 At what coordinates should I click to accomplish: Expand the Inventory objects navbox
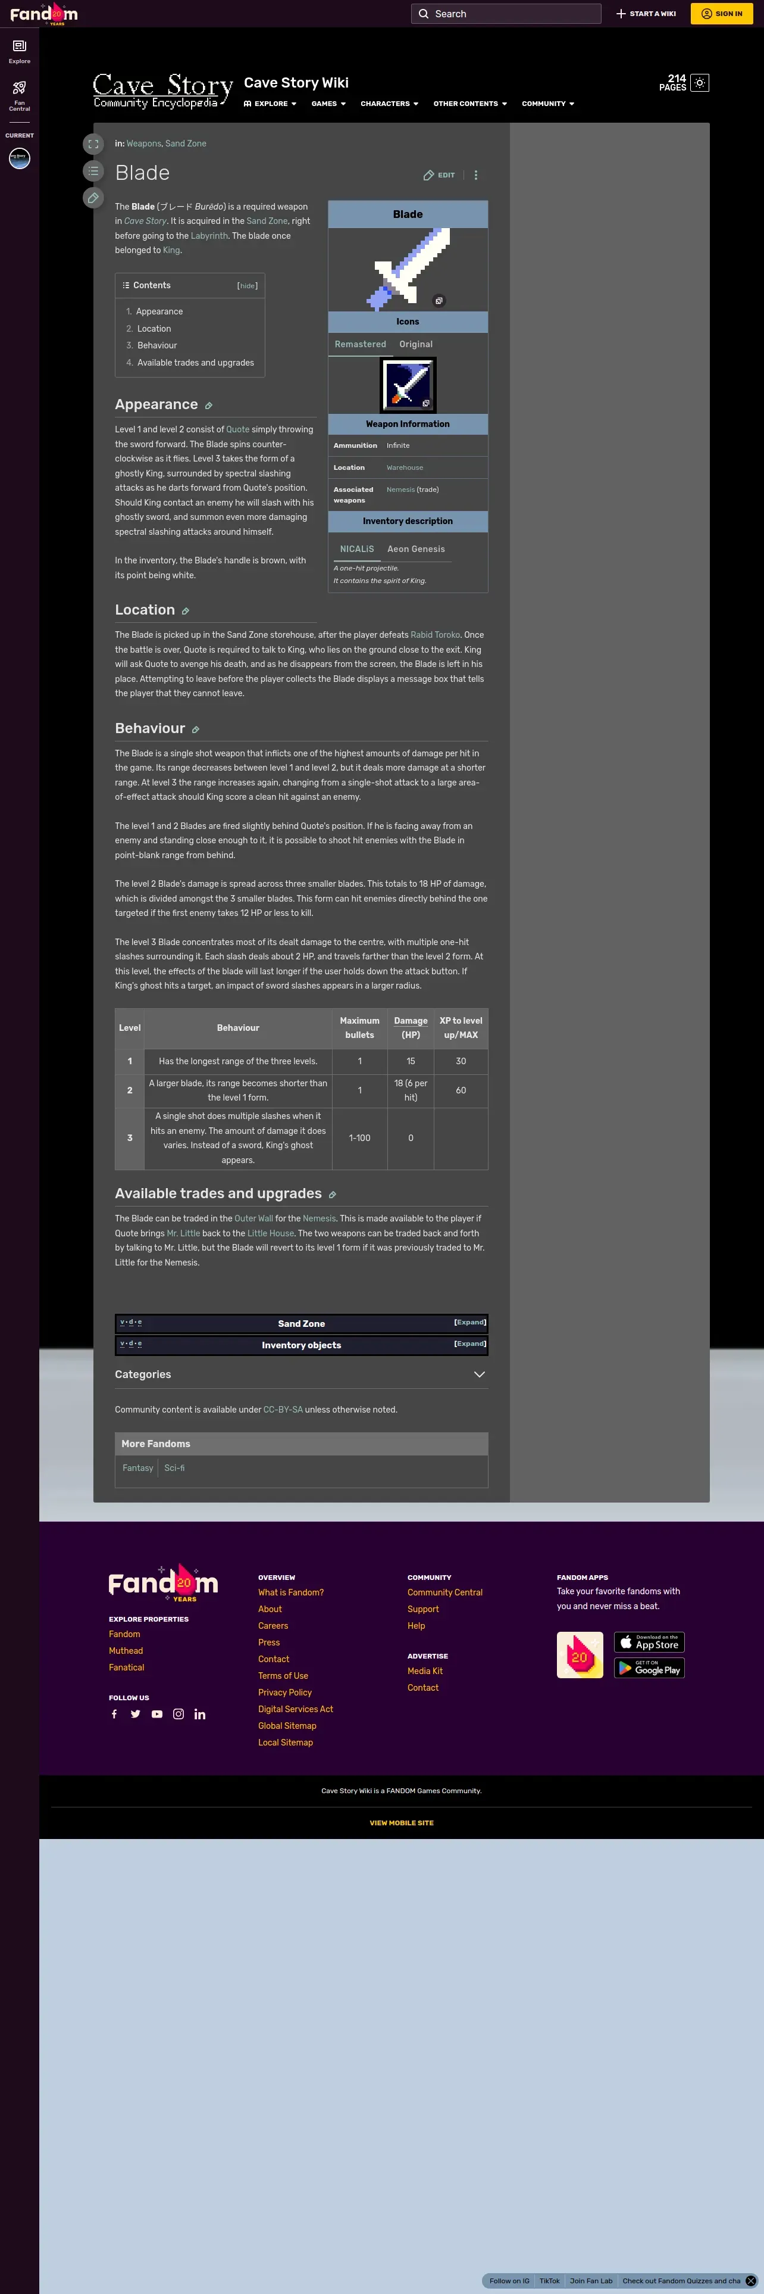469,1344
